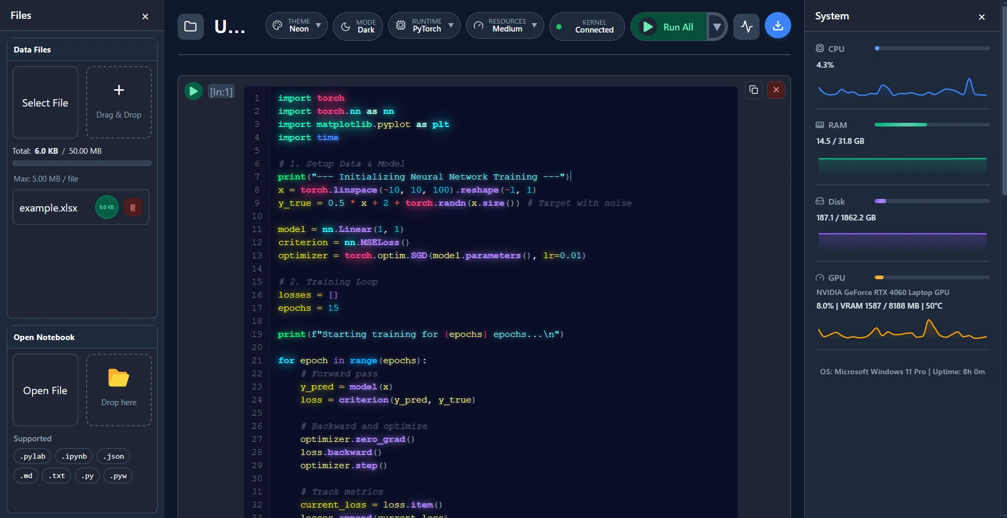The width and height of the screenshot is (1007, 518).
Task: Expand the Run All options arrow
Action: click(717, 27)
